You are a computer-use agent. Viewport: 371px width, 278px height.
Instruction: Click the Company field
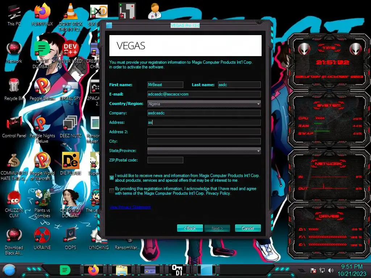[x=204, y=113]
